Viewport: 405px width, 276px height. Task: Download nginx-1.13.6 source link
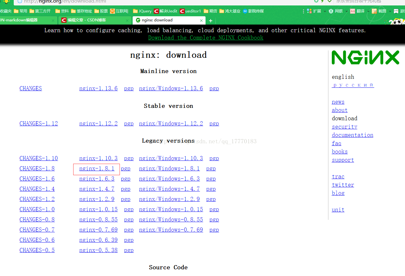98,88
